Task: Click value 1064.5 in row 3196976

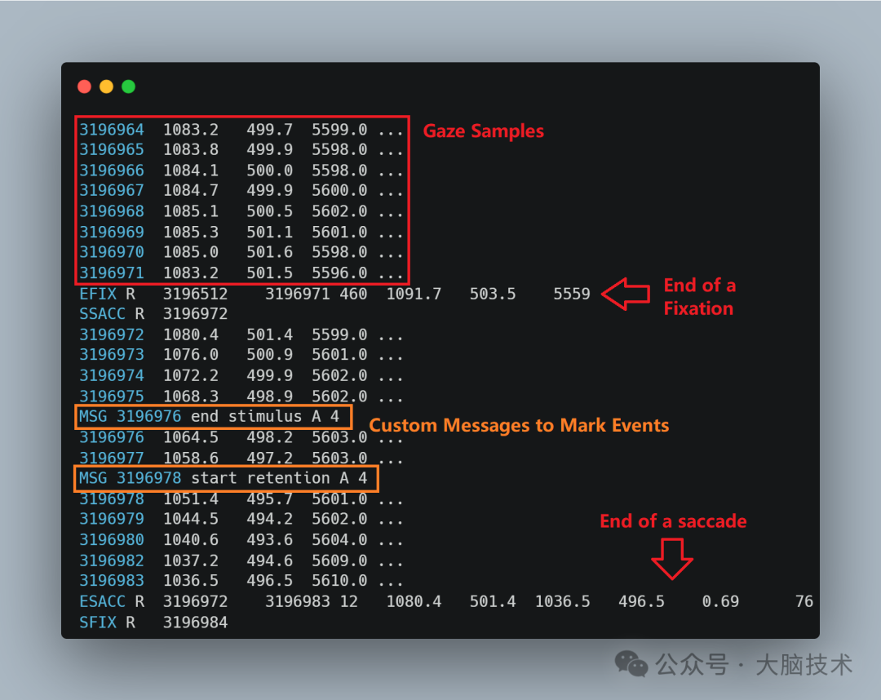Action: (190, 437)
